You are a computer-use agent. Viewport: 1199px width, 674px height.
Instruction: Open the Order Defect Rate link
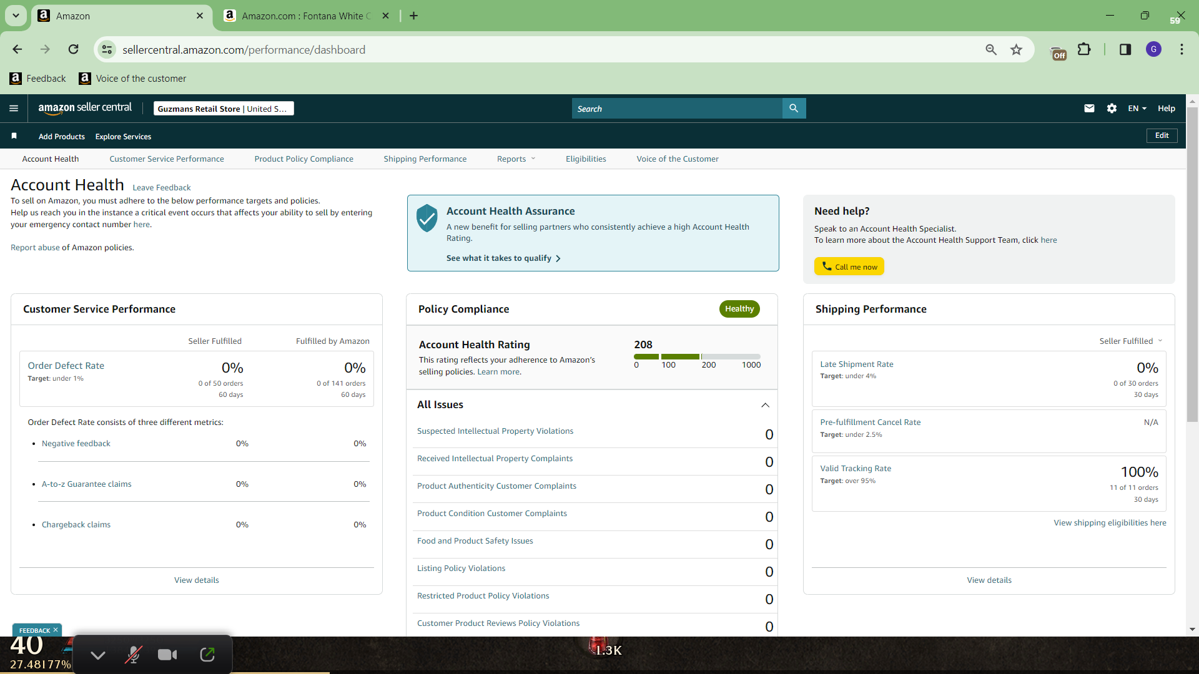click(x=66, y=366)
